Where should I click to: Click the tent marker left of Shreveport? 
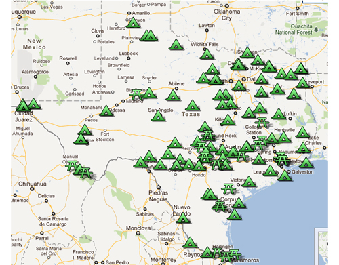pyautogui.click(x=302, y=83)
